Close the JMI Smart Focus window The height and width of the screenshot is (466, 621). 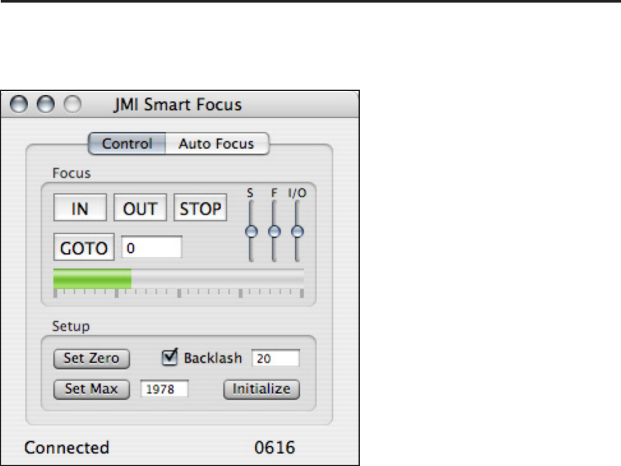(19, 104)
